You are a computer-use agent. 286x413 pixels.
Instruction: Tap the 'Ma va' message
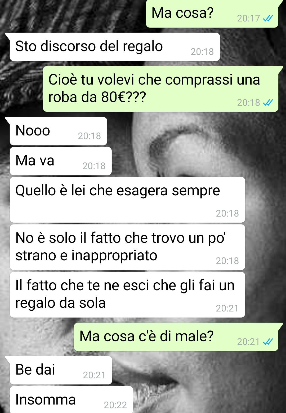pos(61,161)
